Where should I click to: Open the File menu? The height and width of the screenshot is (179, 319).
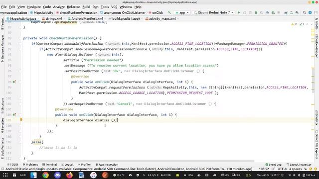4,7
